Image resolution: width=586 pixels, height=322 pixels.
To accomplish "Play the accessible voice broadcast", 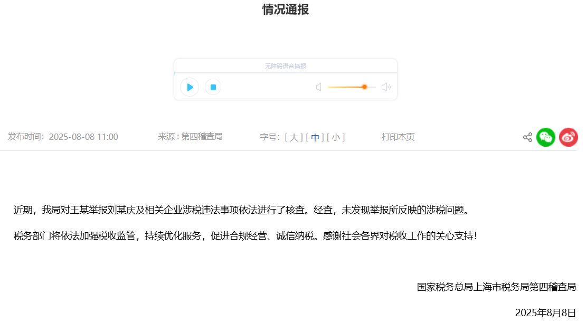I will pyautogui.click(x=190, y=87).
